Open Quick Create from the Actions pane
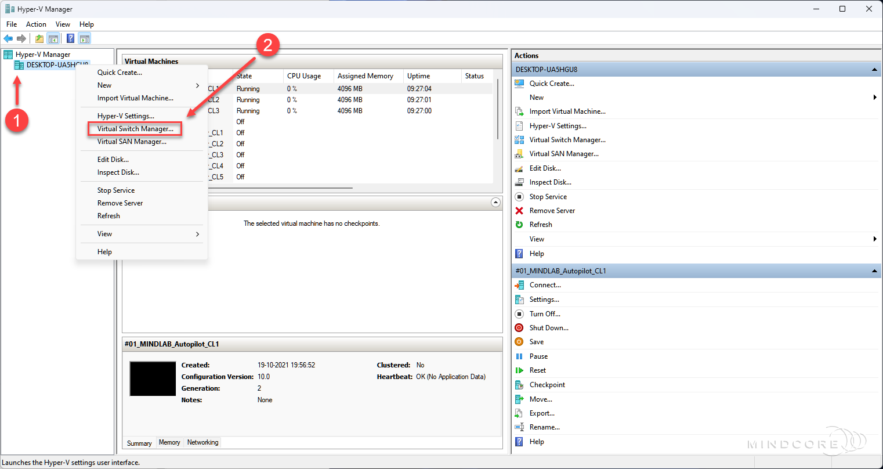The height and width of the screenshot is (469, 883). 549,84
